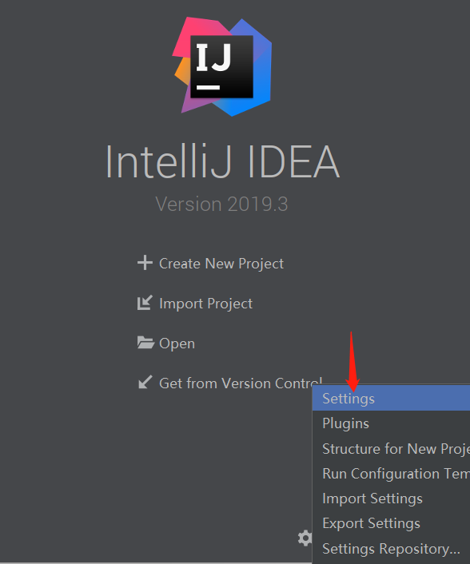Click the Open project link
Screen dimensions: 470x564
click(177, 344)
